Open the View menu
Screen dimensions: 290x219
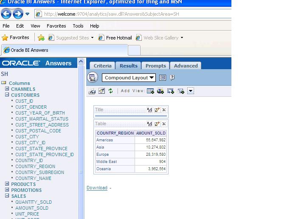pyautogui.click(x=35, y=26)
